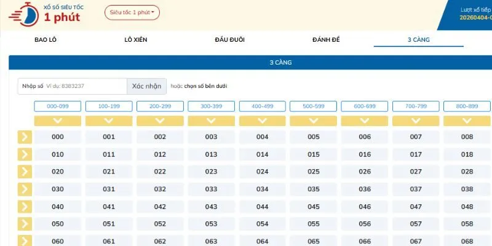Switch to the ĐẦU ĐUÔI tab
The image size is (492, 246).
click(229, 40)
